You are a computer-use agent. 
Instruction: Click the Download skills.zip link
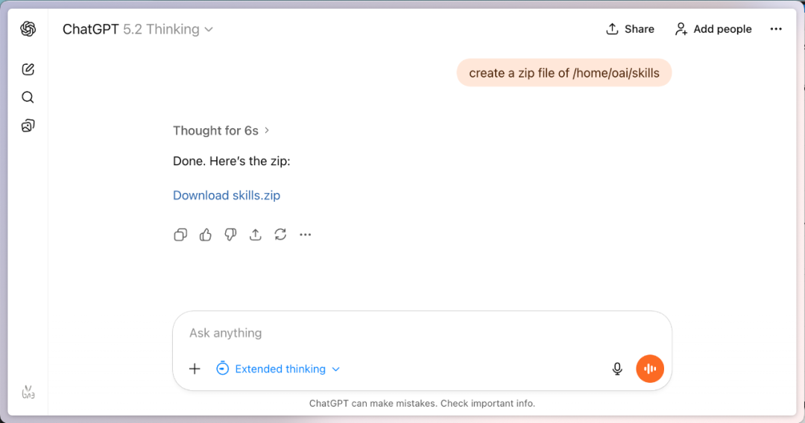(227, 195)
